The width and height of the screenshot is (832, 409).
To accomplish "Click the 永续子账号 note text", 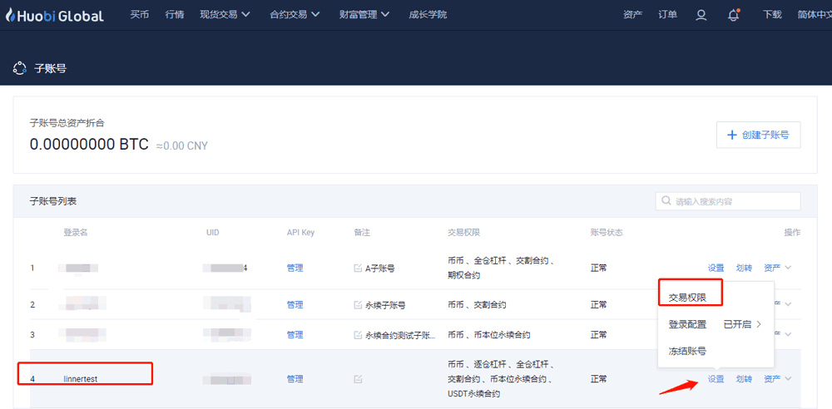I will (385, 304).
